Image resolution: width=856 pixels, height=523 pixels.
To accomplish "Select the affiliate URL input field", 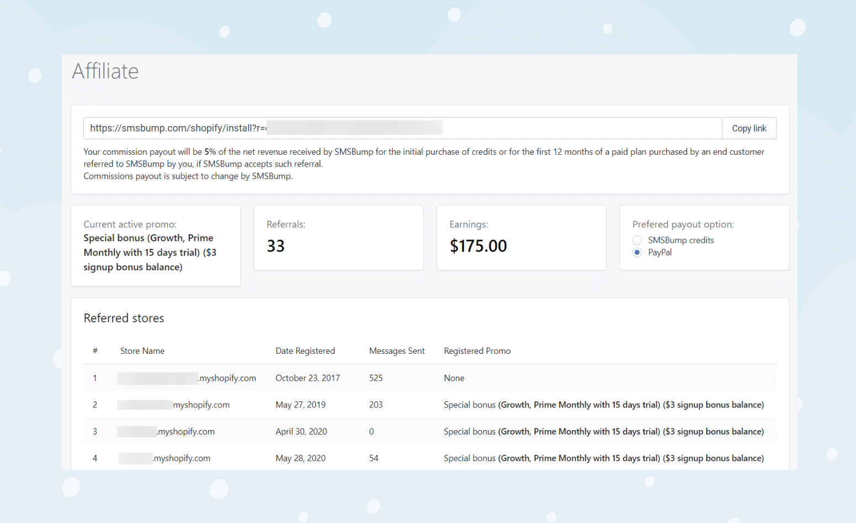I will [403, 128].
